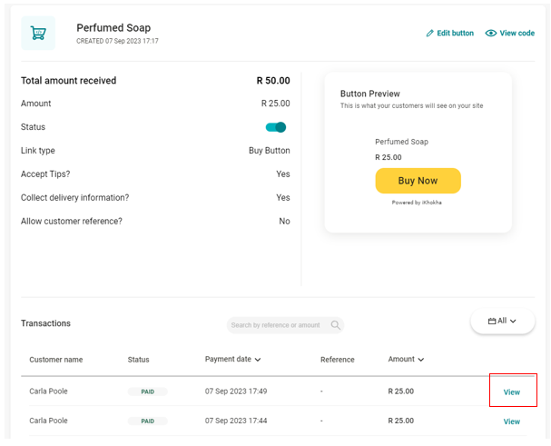Viewport: 551px width, 446px height.
Task: Click the eye icon next to View code
Action: pos(491,34)
